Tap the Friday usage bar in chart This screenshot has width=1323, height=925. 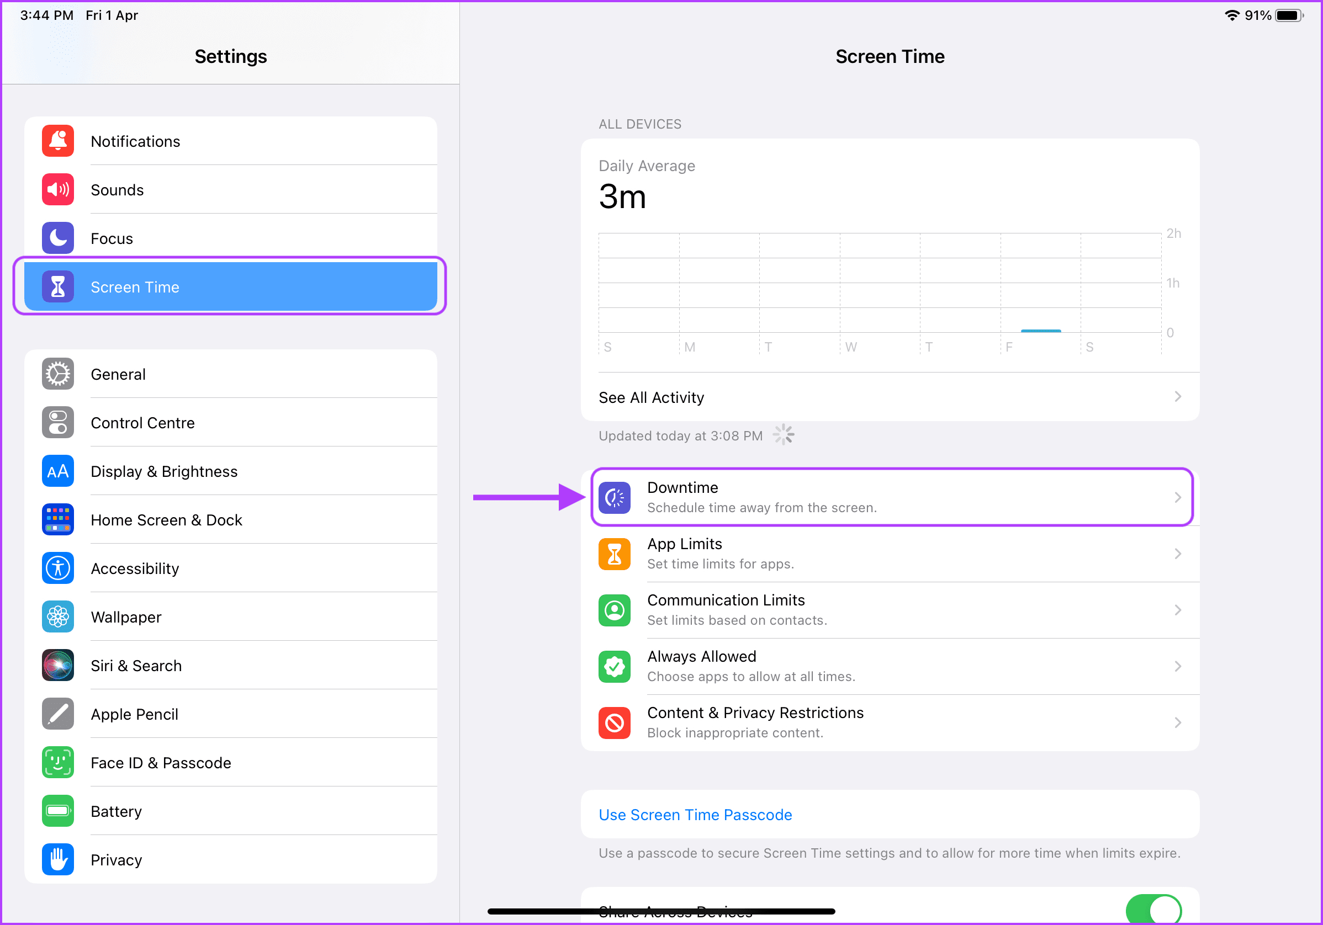click(1041, 331)
